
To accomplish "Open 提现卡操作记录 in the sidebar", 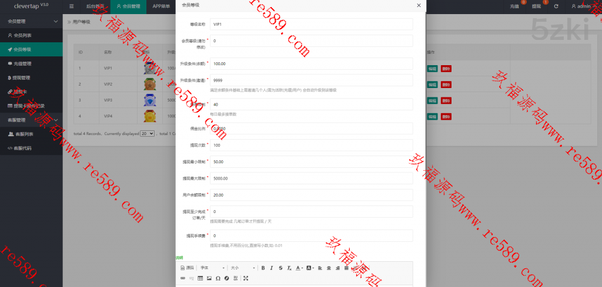I will (31, 106).
